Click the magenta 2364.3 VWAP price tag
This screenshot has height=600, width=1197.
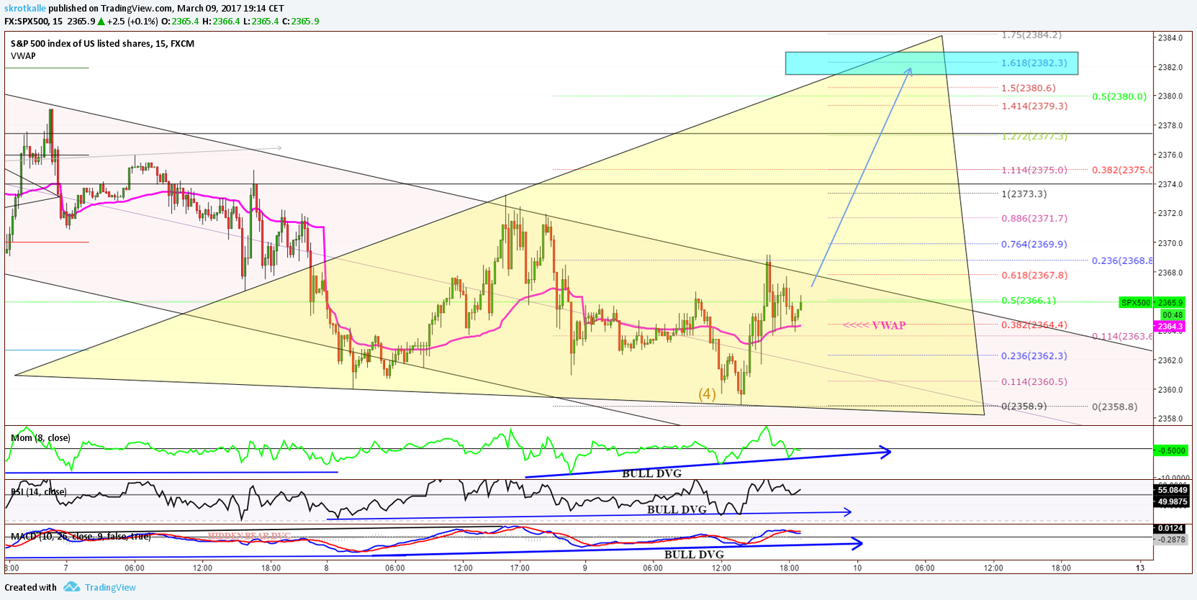1170,327
